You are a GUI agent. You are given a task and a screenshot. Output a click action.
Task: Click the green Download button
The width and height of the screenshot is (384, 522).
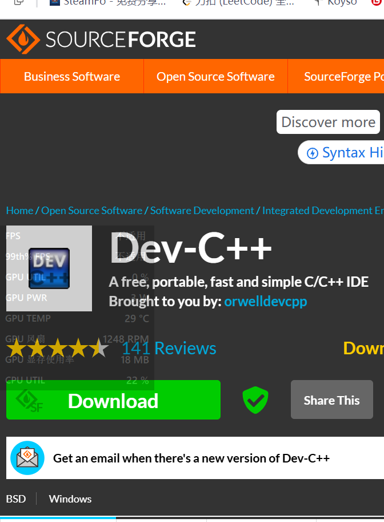click(113, 400)
